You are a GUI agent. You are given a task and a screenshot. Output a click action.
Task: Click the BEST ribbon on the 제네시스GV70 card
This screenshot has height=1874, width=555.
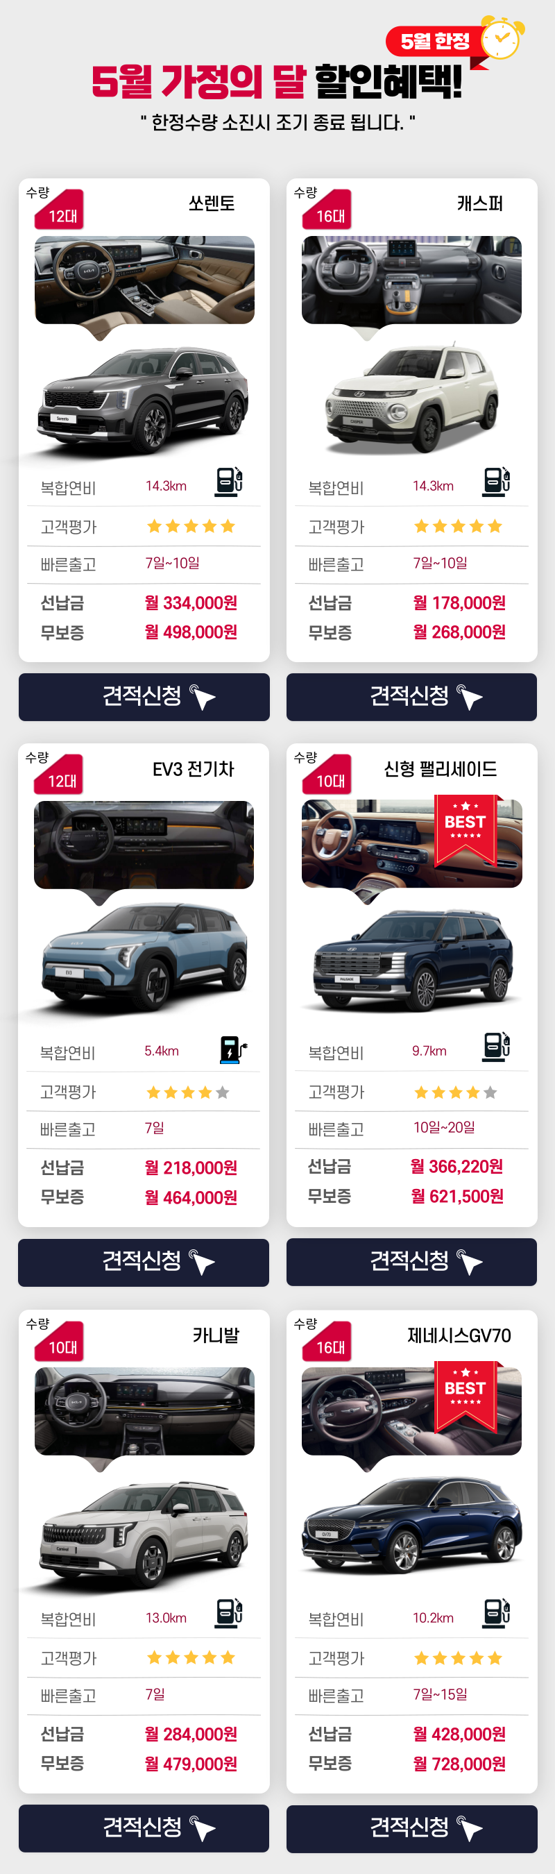pos(466,1396)
